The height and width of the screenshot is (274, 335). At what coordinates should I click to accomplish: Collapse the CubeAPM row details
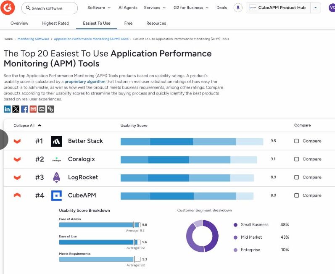point(17,195)
